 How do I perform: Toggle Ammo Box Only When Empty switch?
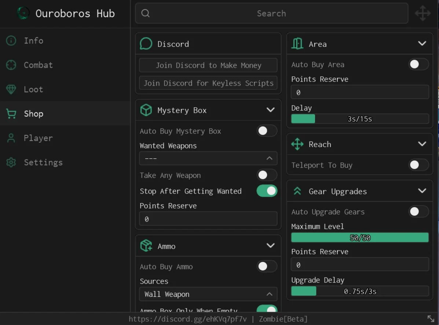point(267,309)
